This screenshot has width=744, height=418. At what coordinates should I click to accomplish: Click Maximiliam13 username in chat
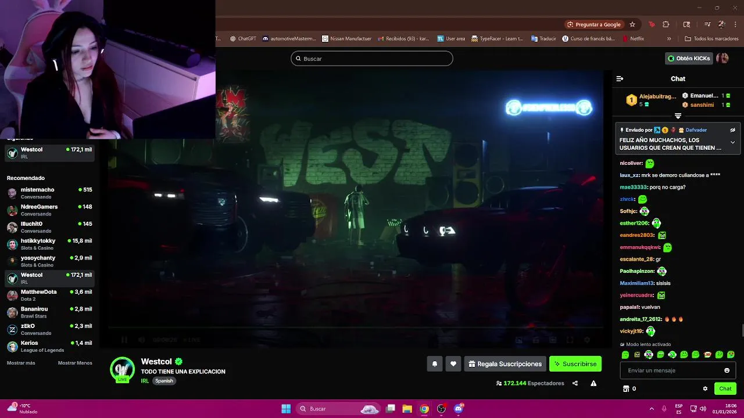point(636,283)
